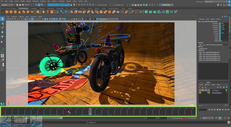
Task: Open the Workspace Maya Classic dropdown
Action: click(216, 2)
